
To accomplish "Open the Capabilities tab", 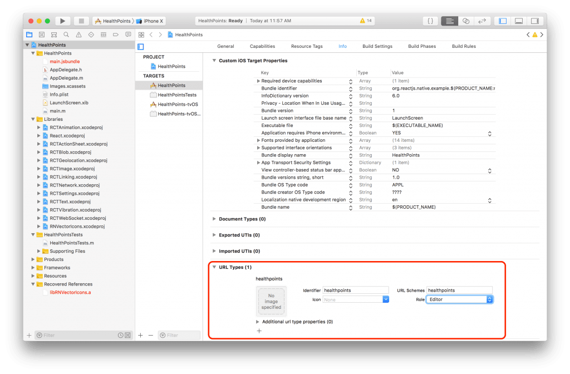I will coord(262,46).
